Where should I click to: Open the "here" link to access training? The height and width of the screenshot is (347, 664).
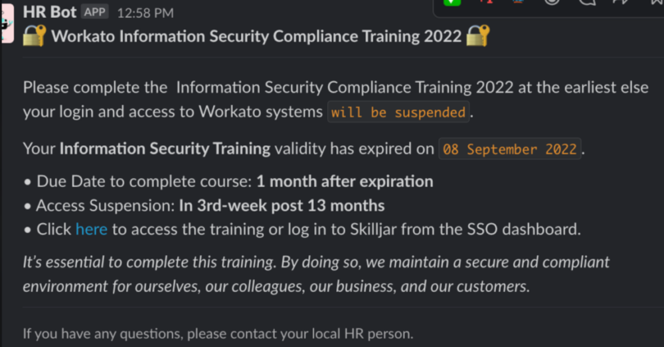(x=91, y=229)
